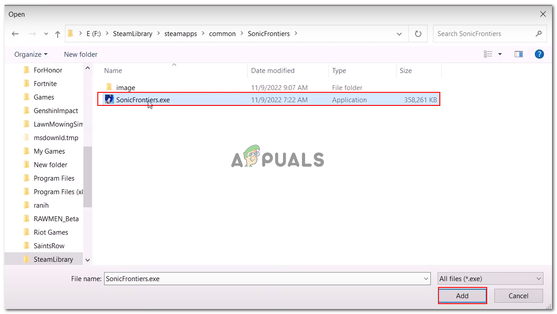Click the Back navigation arrow
Viewport: 557px width, 314px height.
coord(15,33)
